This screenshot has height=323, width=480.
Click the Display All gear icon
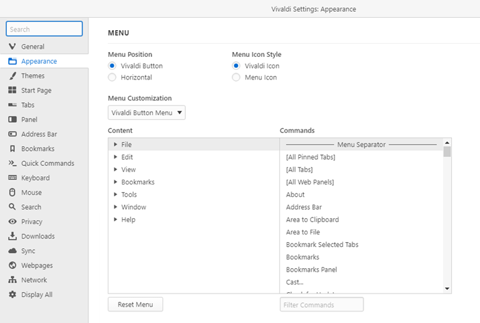[12, 294]
